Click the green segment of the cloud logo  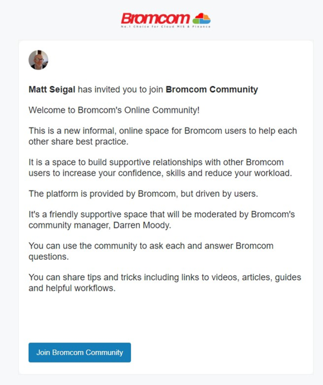coord(196,21)
